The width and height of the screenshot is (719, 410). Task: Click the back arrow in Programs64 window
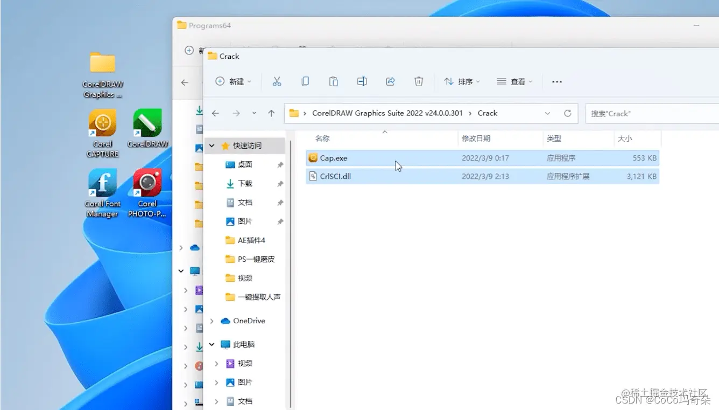pos(185,82)
